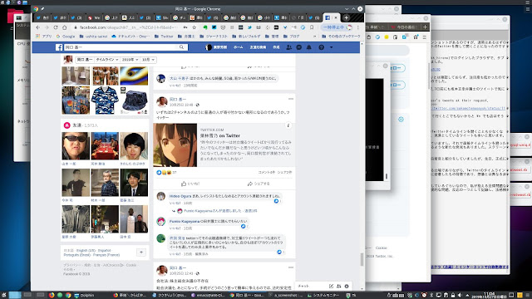Open a new Chrome tab with plus button
The image size is (532, 299).
[x=346, y=17]
